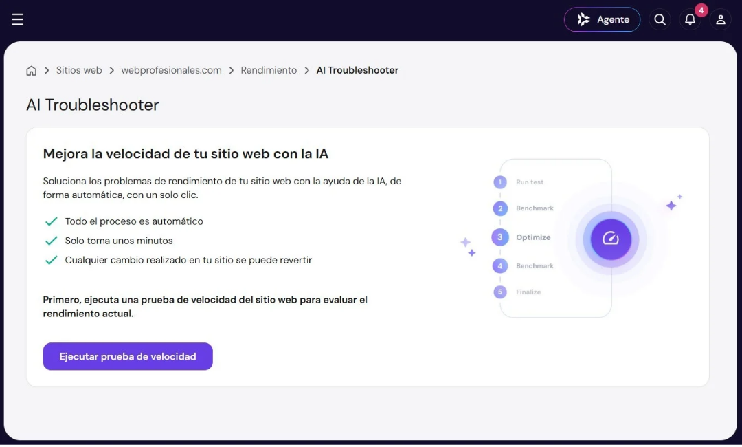Go to Rendimiento breadcrumb
The width and height of the screenshot is (742, 447).
pyautogui.click(x=269, y=70)
